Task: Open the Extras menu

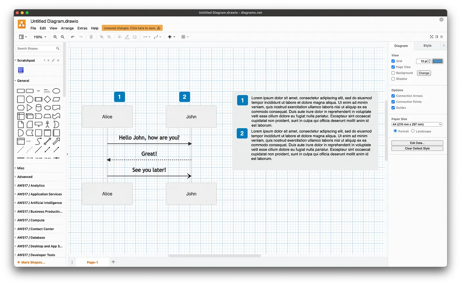Action: [82, 28]
